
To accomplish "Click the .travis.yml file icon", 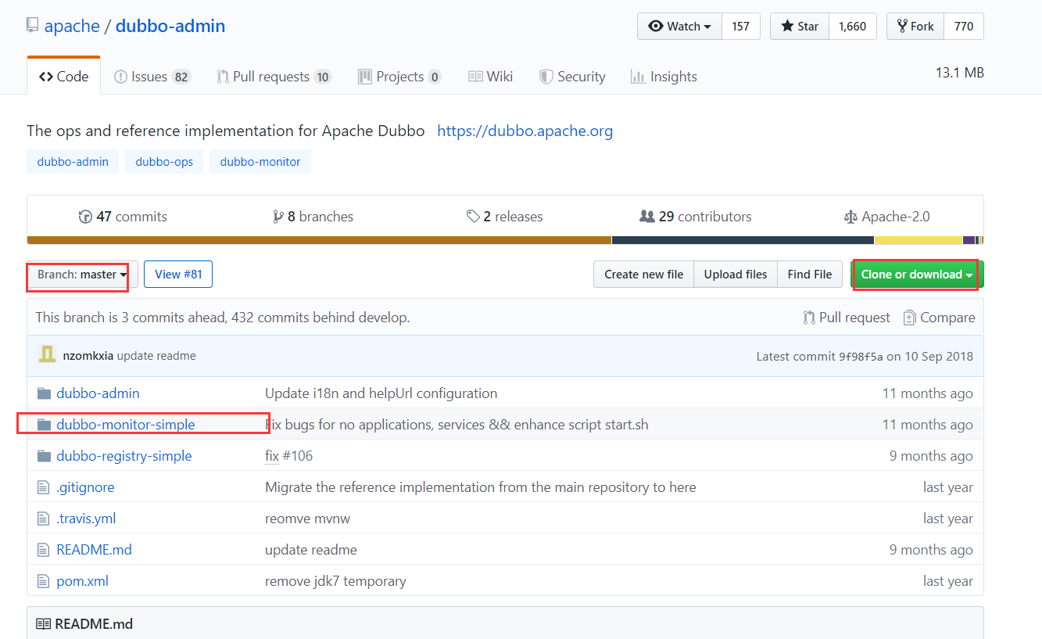I will [43, 519].
